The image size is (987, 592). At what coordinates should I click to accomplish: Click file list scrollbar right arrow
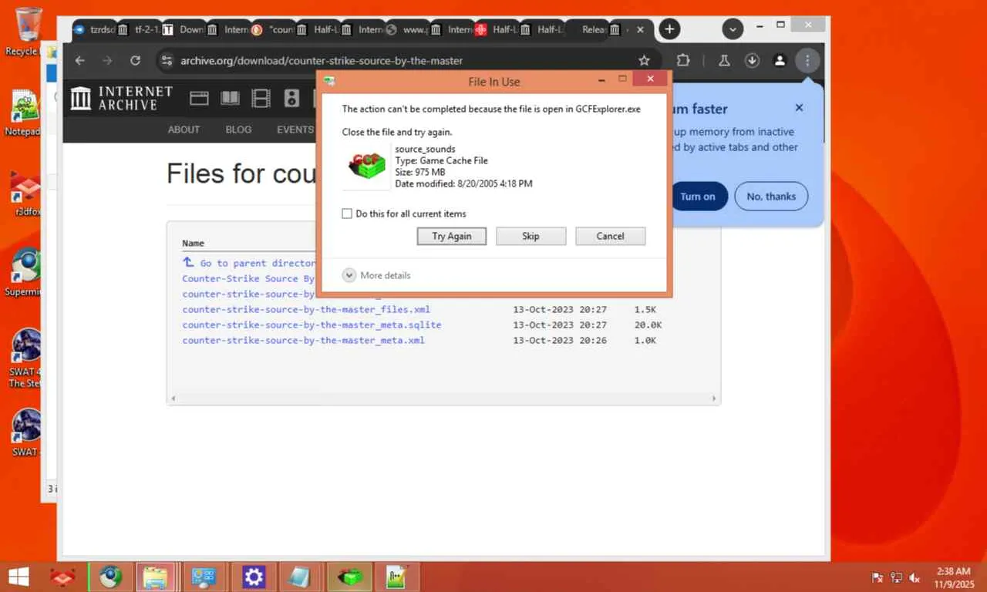click(715, 399)
